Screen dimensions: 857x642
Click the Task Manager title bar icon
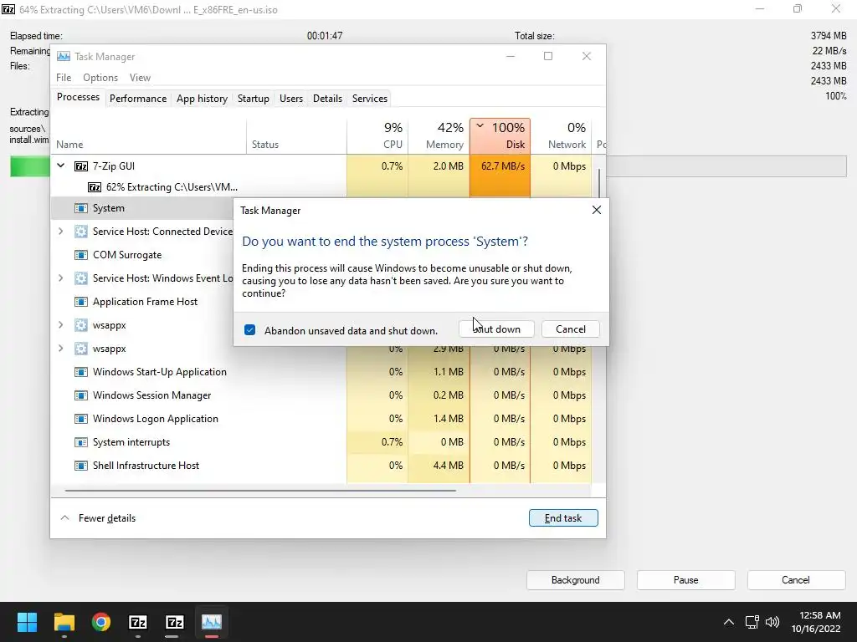pos(64,57)
